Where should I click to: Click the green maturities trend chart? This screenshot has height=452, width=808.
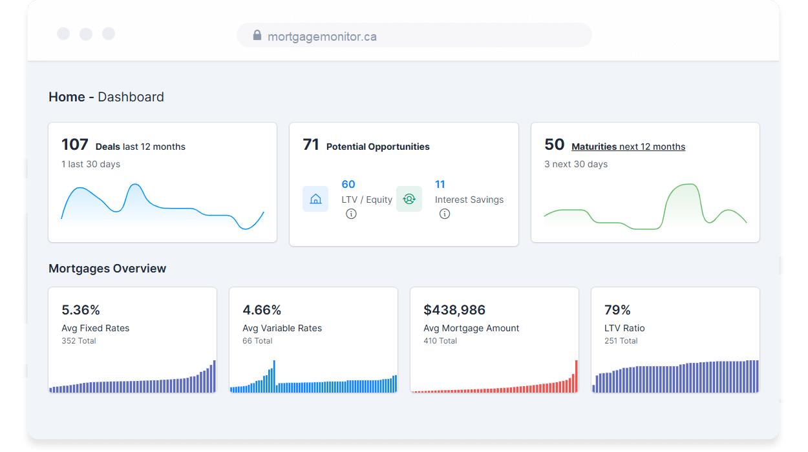(x=645, y=207)
